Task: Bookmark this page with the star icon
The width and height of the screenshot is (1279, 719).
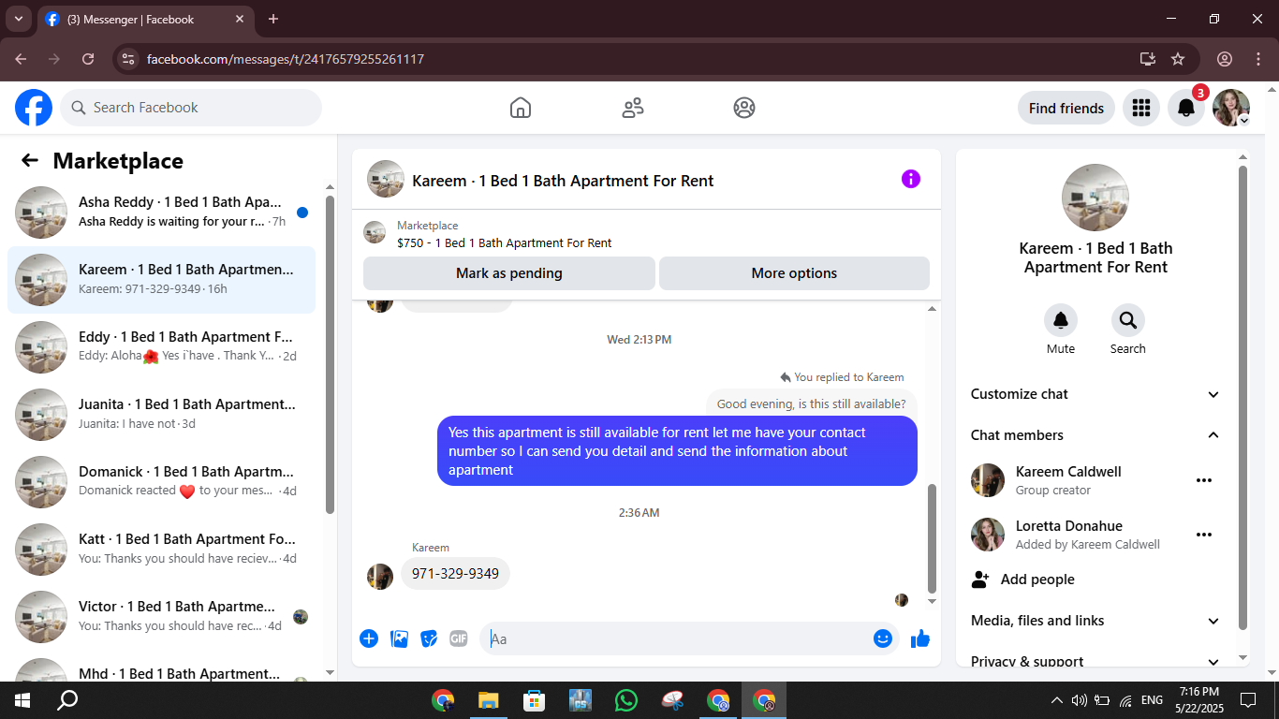Action: point(1178,59)
